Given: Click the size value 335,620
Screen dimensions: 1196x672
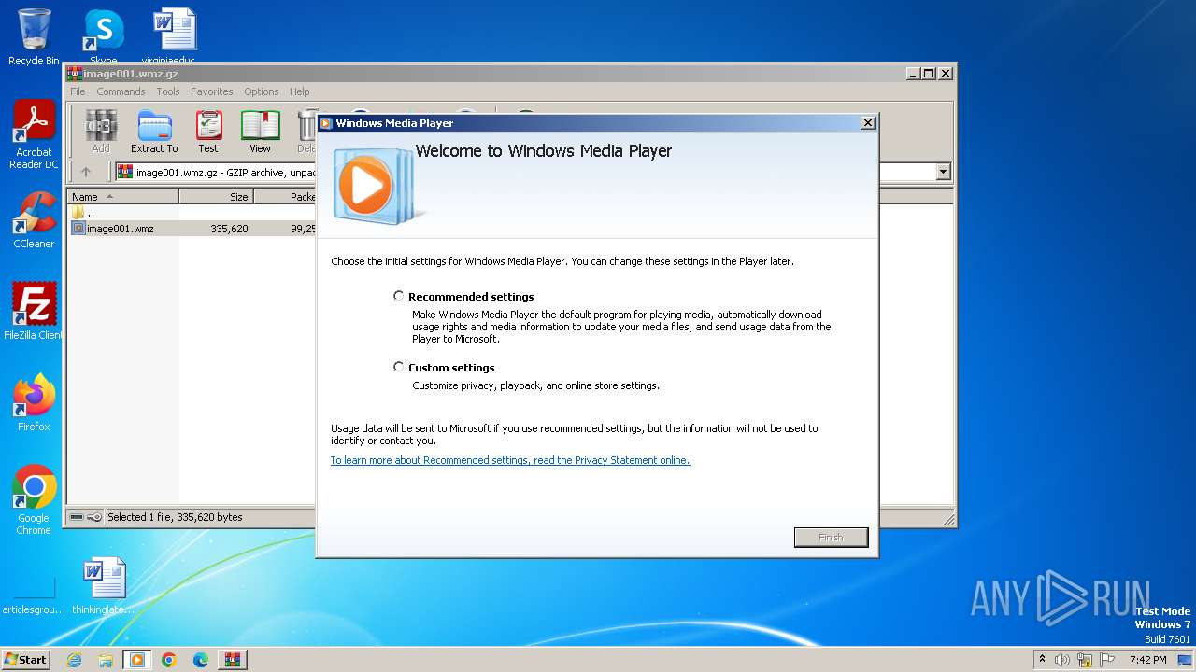Looking at the screenshot, I should 229,229.
